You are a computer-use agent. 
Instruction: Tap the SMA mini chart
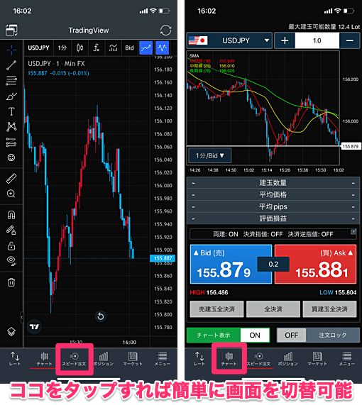[263, 108]
